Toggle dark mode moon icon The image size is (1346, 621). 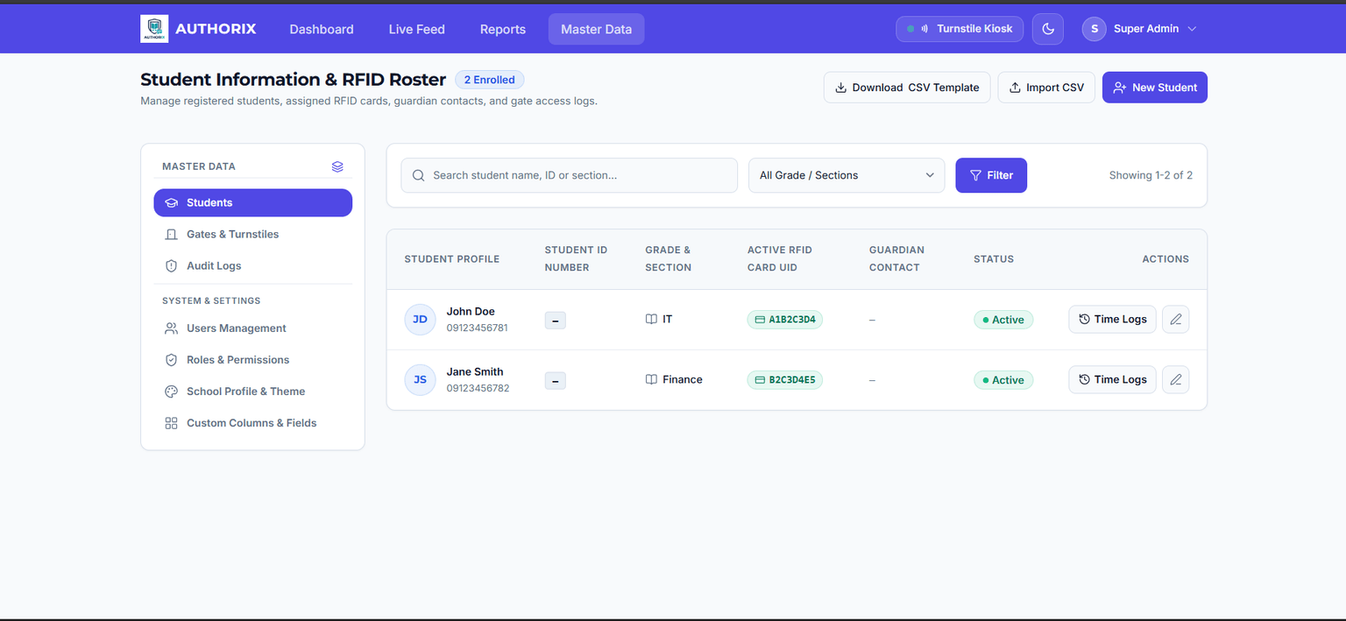click(x=1048, y=29)
